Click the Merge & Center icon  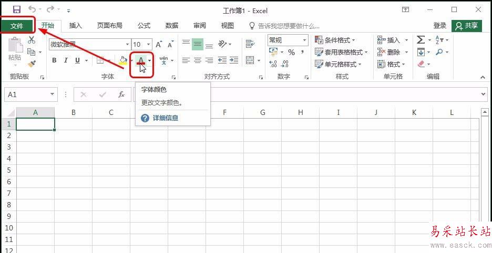click(x=250, y=60)
